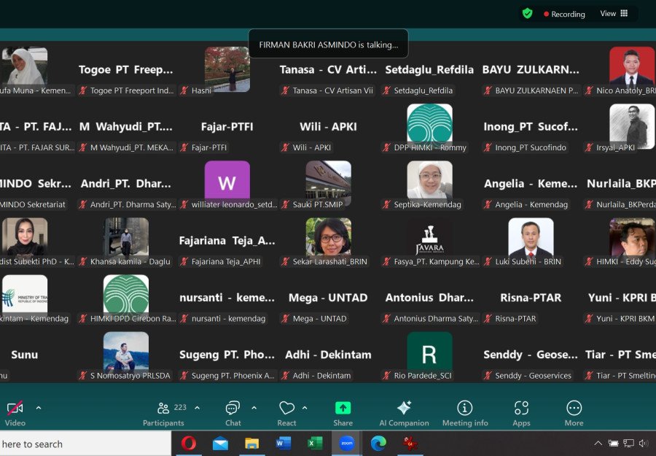Click the Inong_PT Sucofindo participant tile
Screen dimensions: 656x456
(531, 126)
